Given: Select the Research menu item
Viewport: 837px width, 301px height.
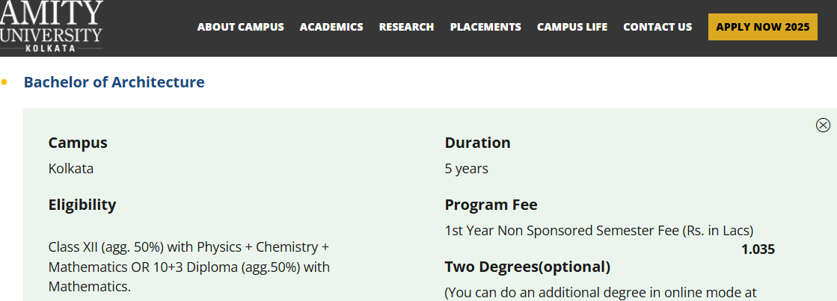Looking at the screenshot, I should tap(406, 27).
